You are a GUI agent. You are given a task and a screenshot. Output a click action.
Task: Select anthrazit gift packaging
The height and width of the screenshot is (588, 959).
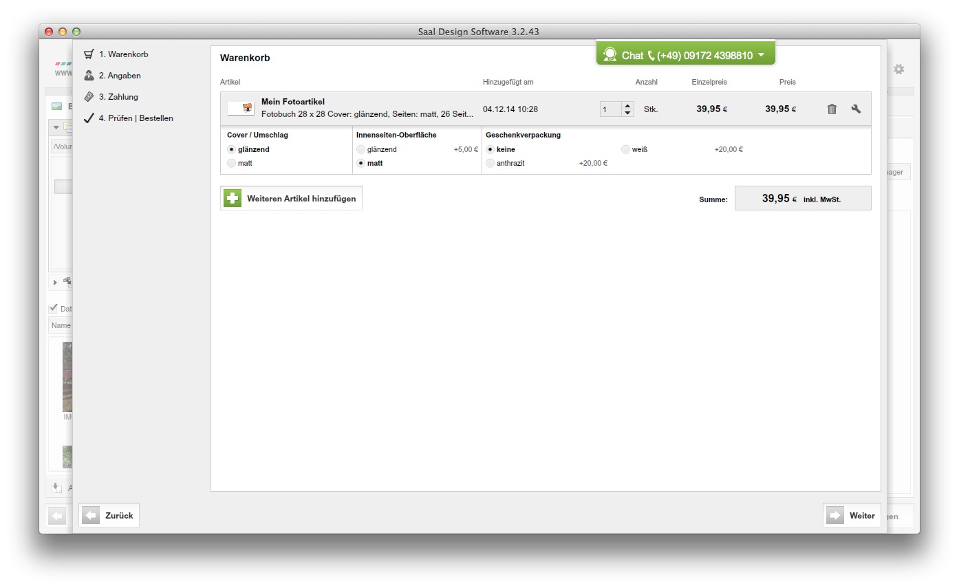(x=490, y=163)
